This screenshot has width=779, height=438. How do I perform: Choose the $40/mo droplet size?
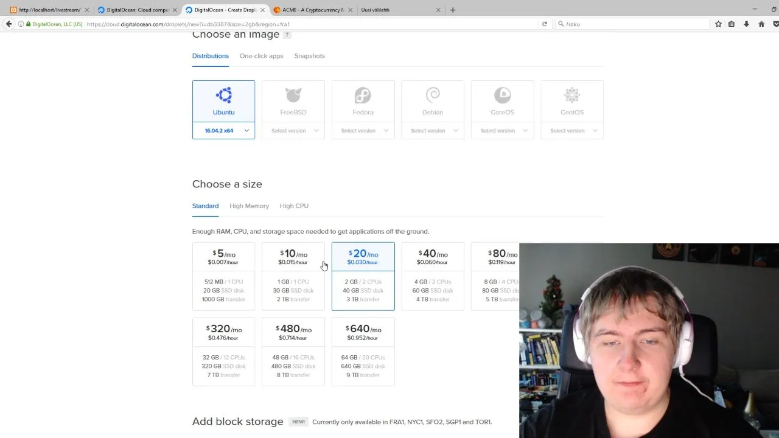(x=433, y=276)
